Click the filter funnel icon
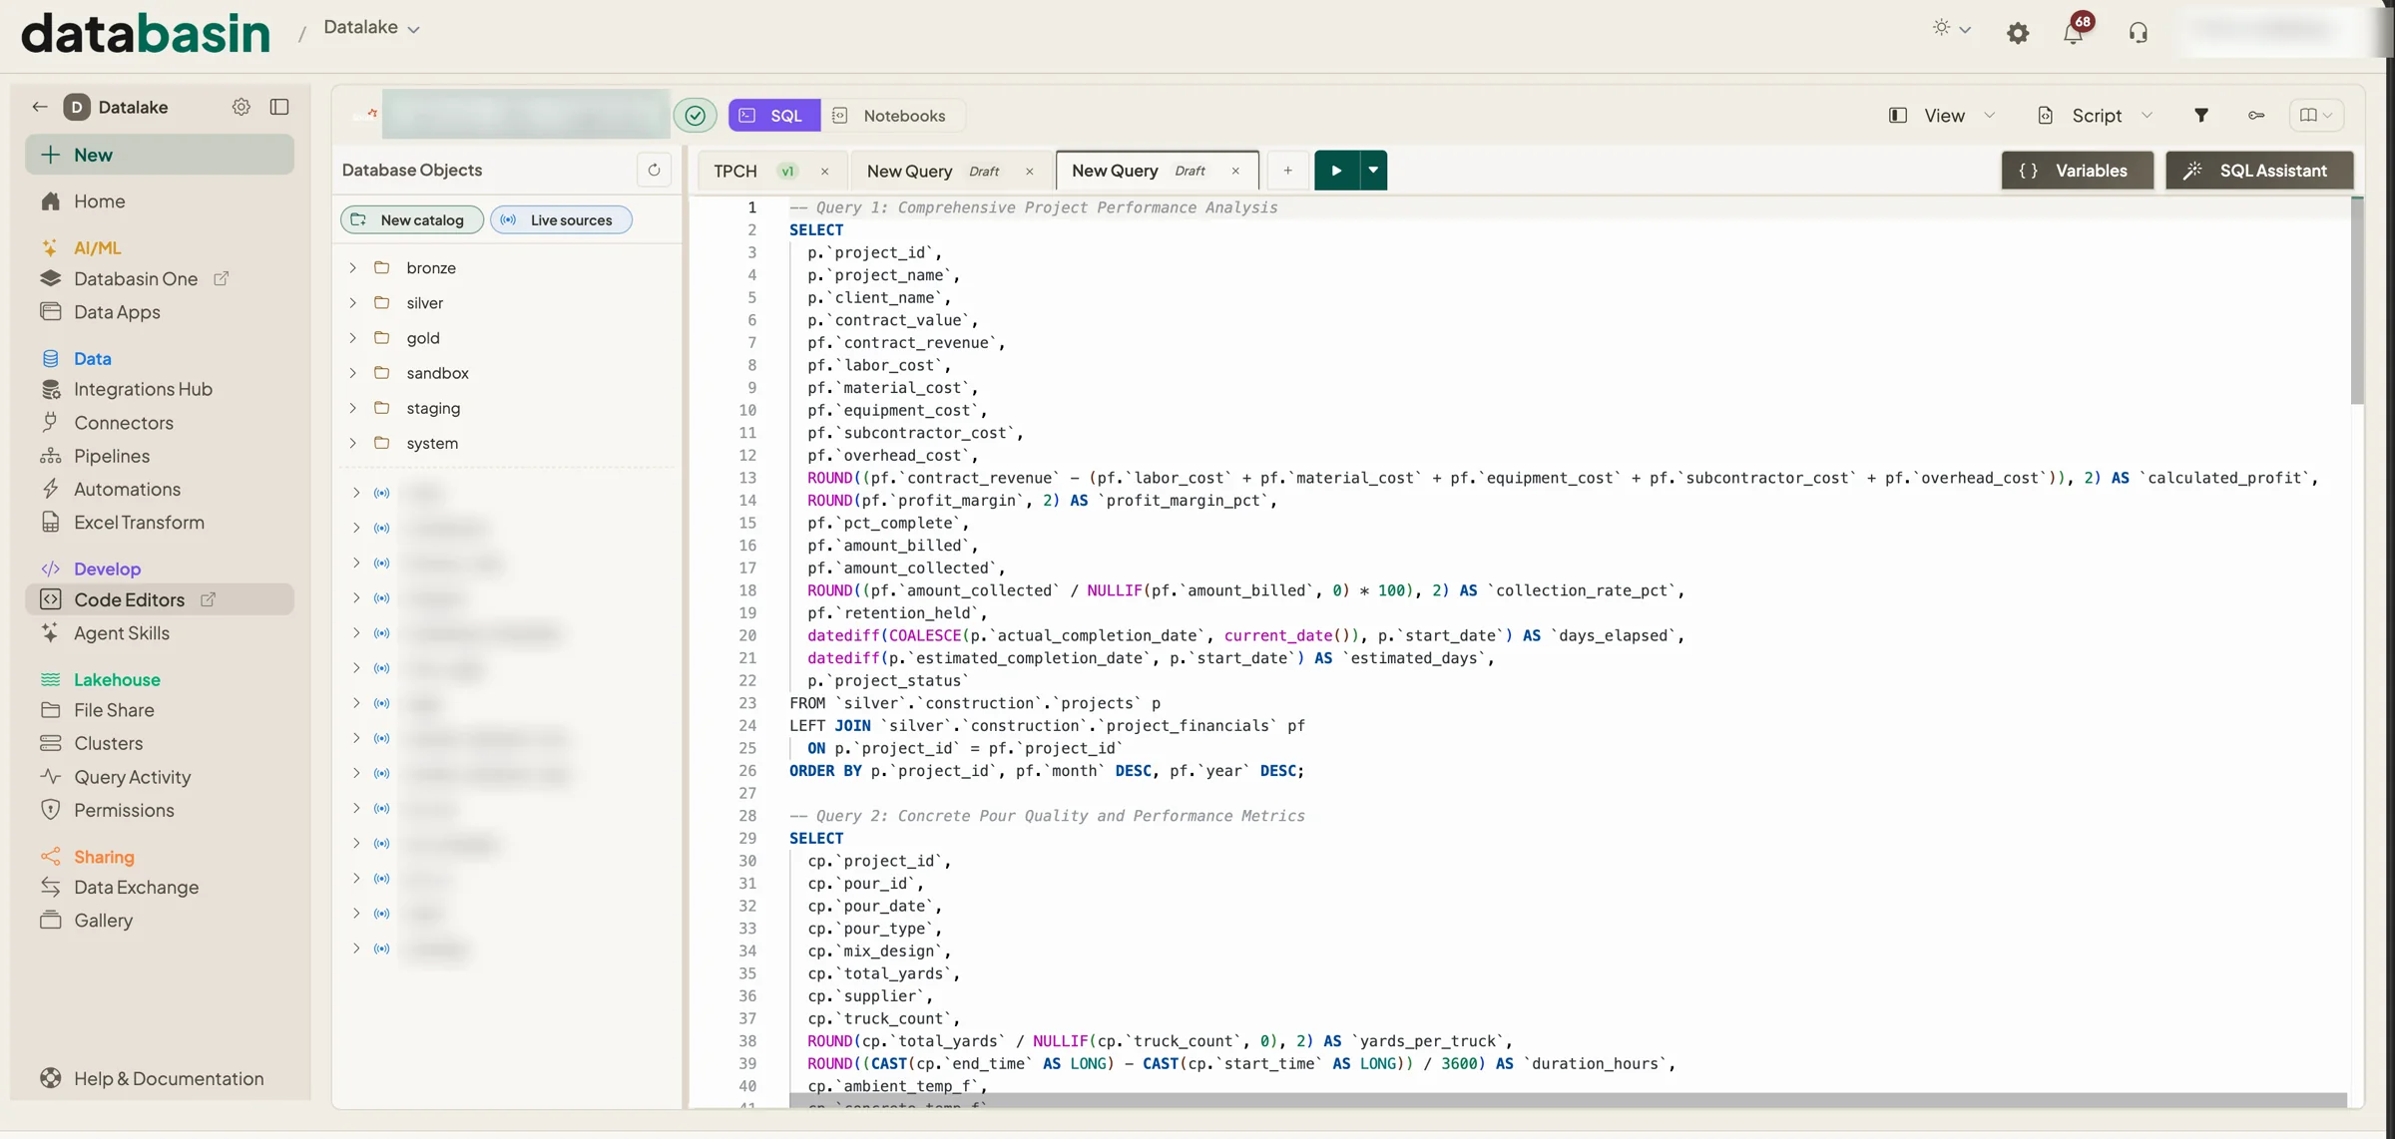Screen dimensions: 2395x1139 (x=2201, y=116)
